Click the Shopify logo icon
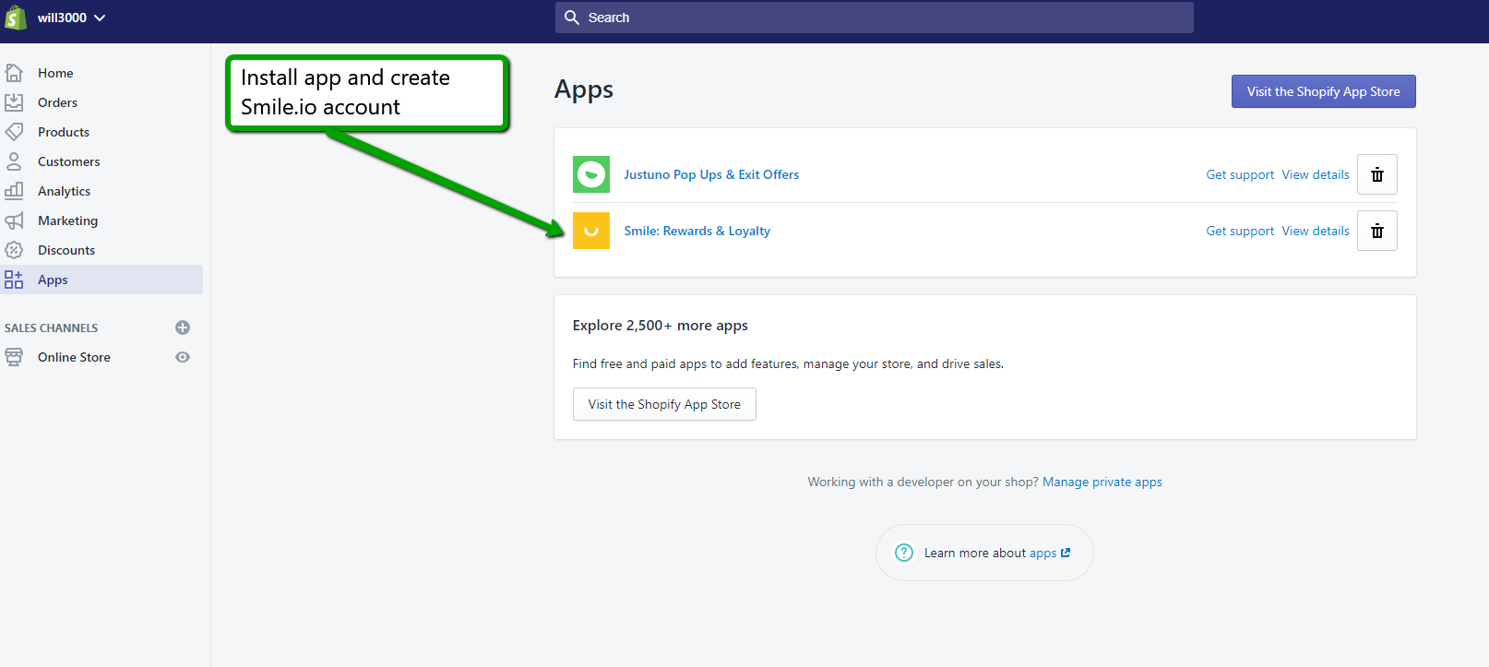The width and height of the screenshot is (1489, 667). pos(16,18)
